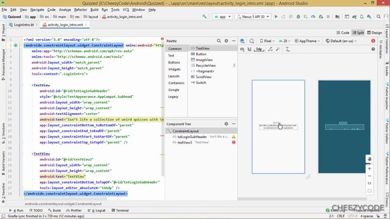Image resolution: width=390 pixels, height=219 pixels.
Task: Toggle the Layout Validation side panel
Action: pyautogui.click(x=387, y=38)
